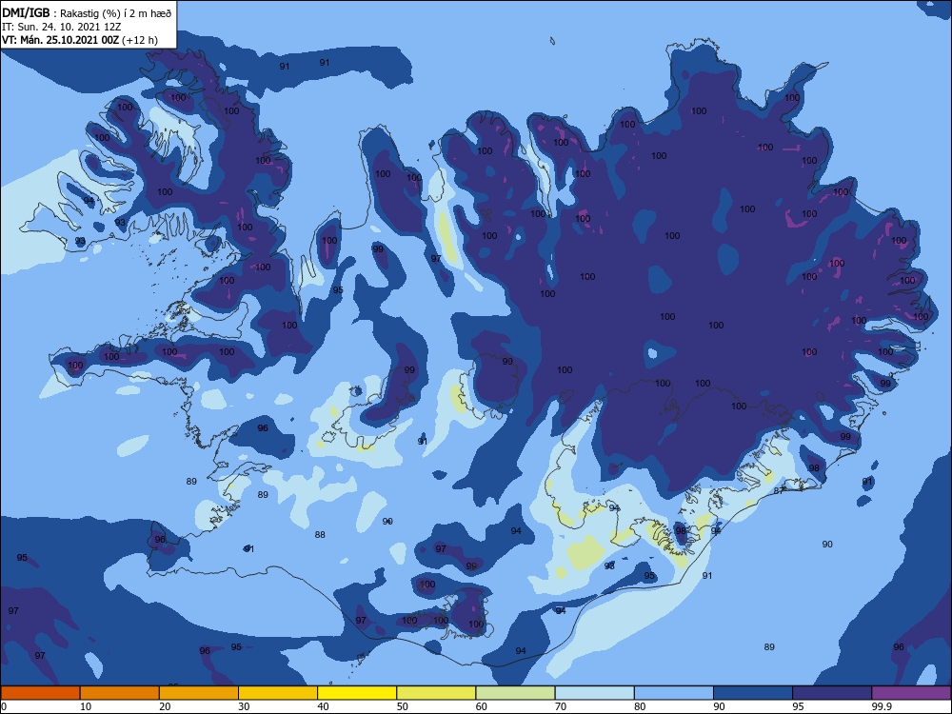Click the '0' tick label on the legend scale
Viewport: 952px width, 714px height.
click(4, 706)
